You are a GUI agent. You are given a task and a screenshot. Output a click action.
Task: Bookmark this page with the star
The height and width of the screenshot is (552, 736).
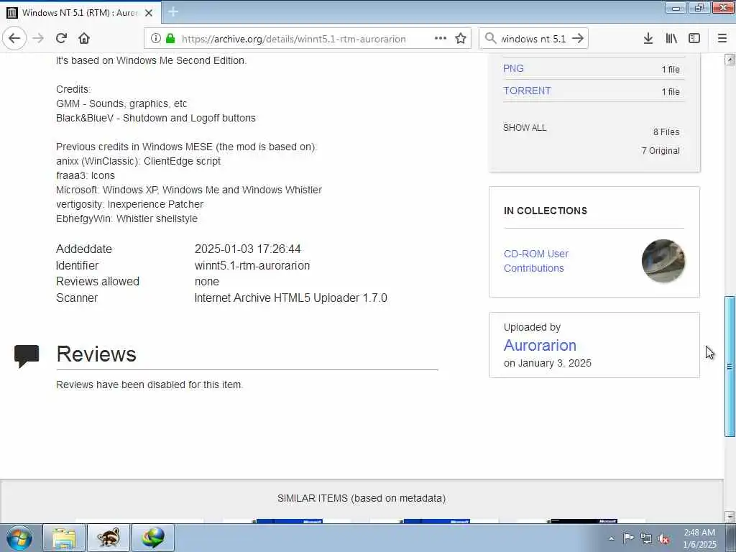(461, 39)
